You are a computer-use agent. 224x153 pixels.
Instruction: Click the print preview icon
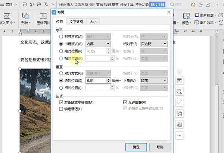click(x=46, y=4)
